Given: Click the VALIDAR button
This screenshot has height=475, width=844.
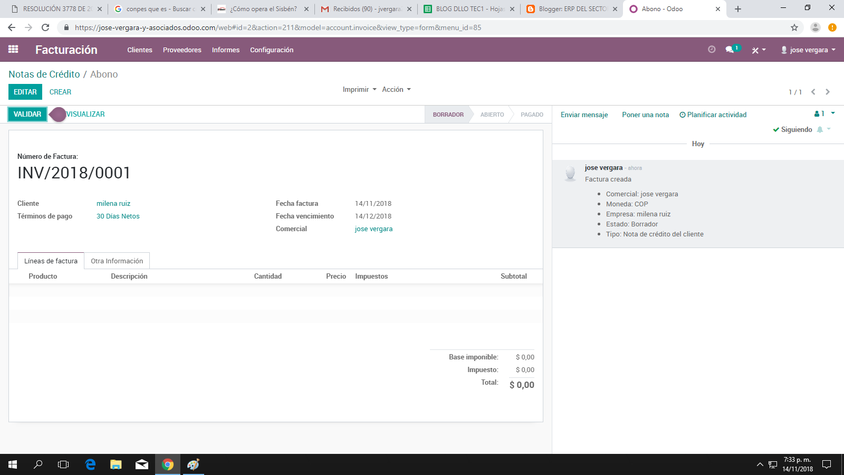Looking at the screenshot, I should point(27,113).
